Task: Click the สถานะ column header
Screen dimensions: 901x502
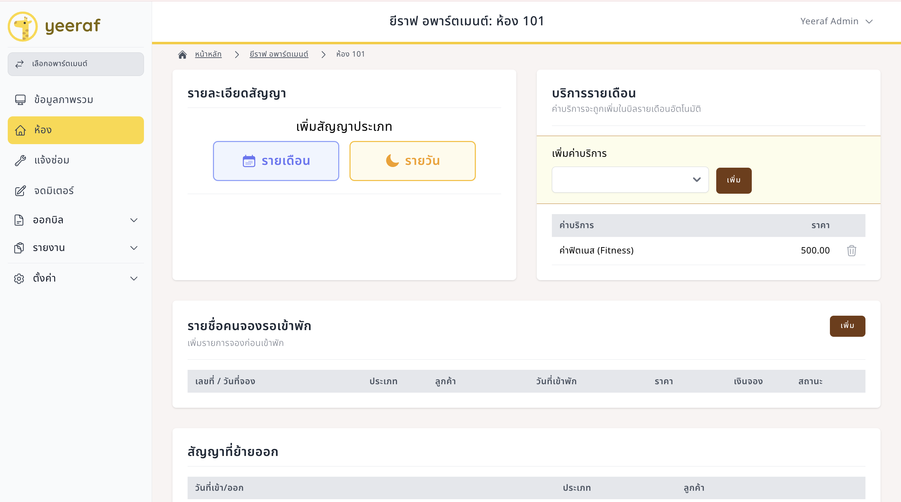Action: click(810, 381)
